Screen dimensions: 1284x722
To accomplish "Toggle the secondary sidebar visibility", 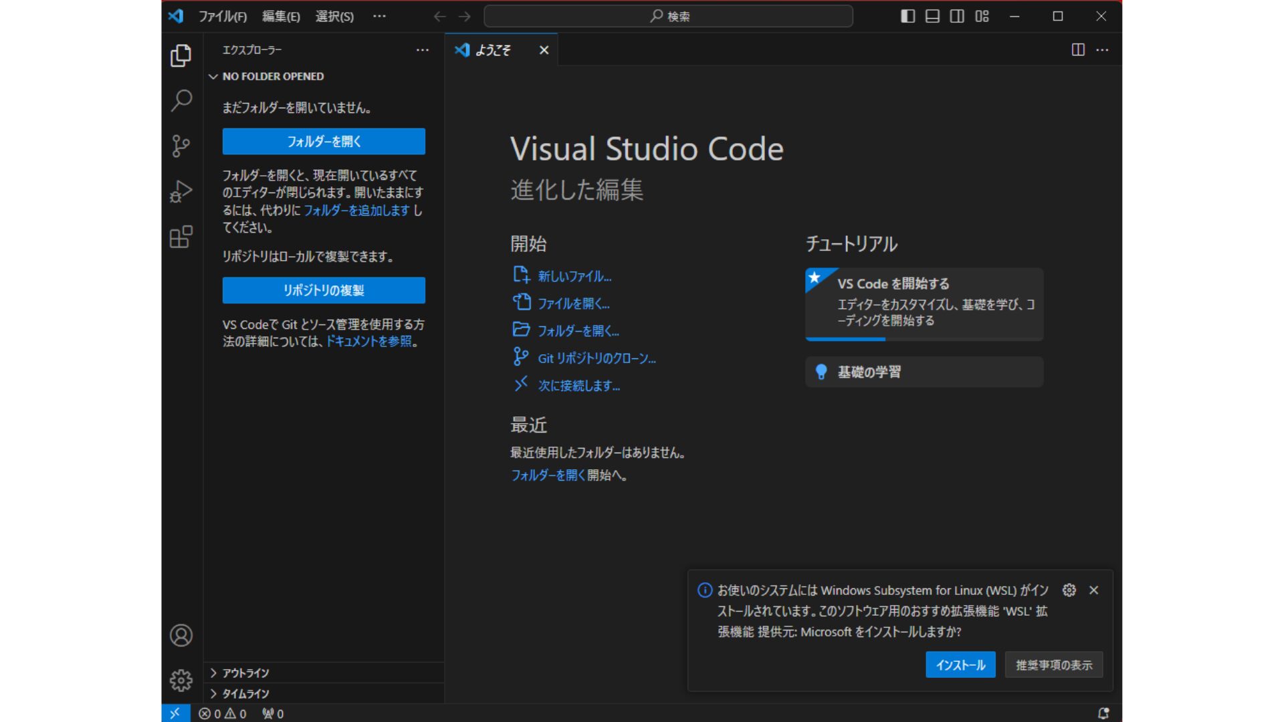I will pyautogui.click(x=956, y=16).
